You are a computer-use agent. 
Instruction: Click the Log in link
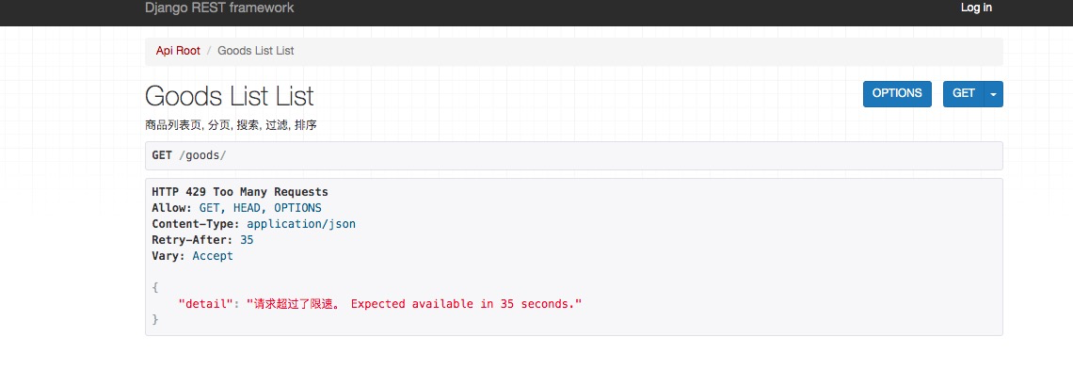click(976, 8)
